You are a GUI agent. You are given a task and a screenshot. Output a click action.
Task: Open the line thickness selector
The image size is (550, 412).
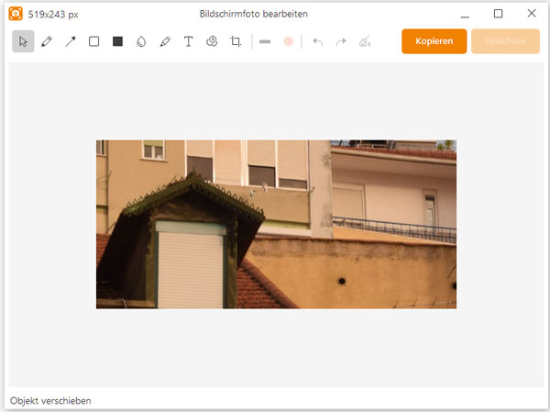pyautogui.click(x=265, y=41)
